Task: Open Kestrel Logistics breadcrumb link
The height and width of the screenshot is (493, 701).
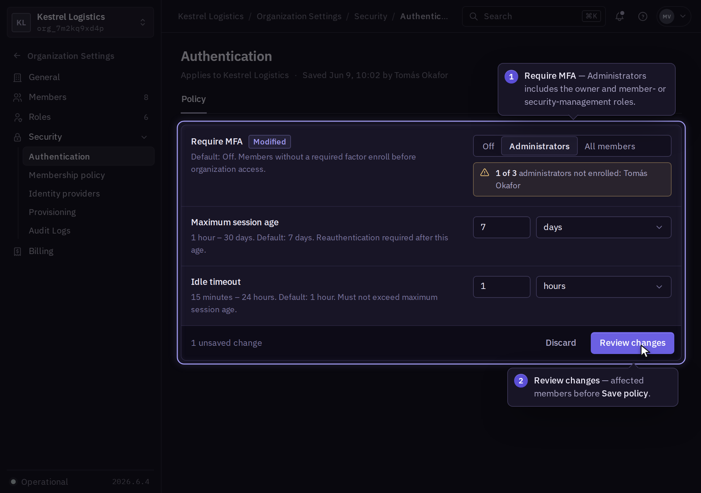Action: pos(211,16)
